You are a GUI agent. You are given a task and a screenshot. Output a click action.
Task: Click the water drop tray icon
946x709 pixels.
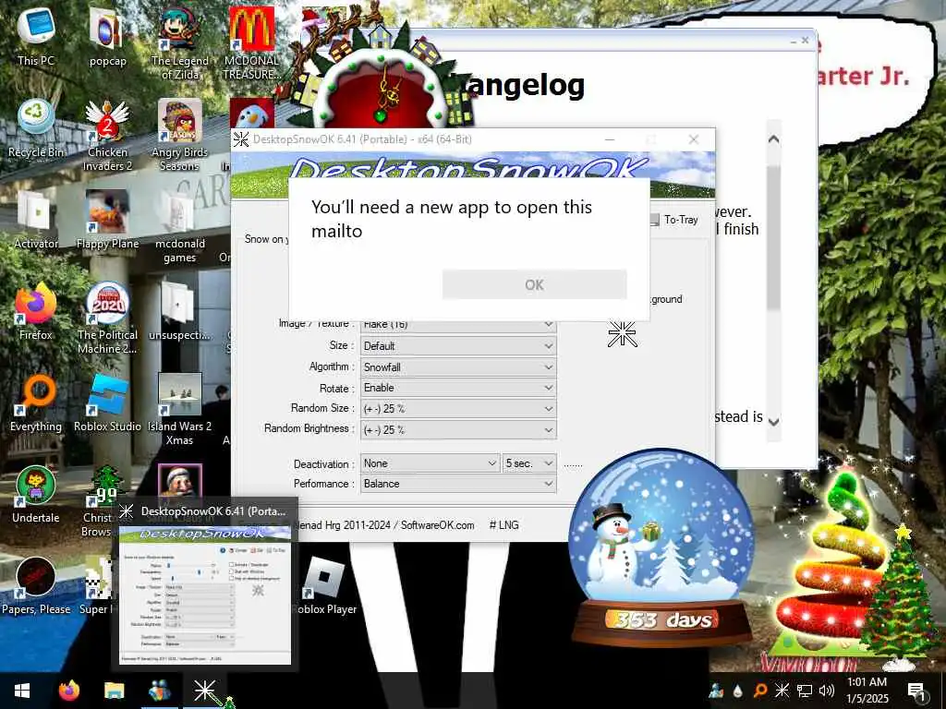tap(738, 691)
